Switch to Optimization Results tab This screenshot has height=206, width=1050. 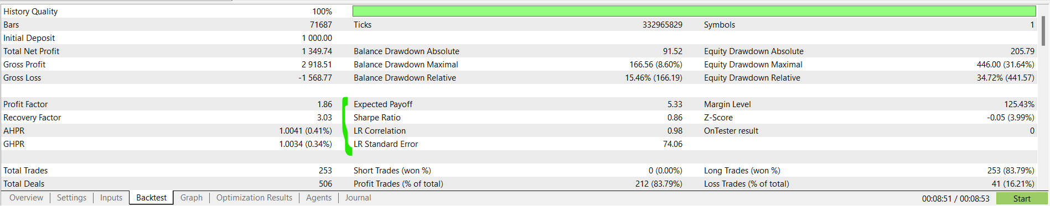pyautogui.click(x=254, y=198)
